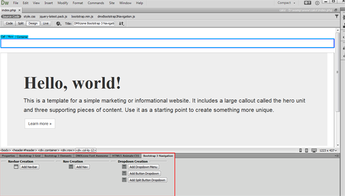345x196 pixels.
Task: Select the desktop size monitor icon
Action: 314,150
